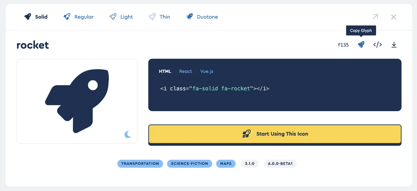Select the Solid style tab
This screenshot has width=417, height=191.
coord(36,17)
